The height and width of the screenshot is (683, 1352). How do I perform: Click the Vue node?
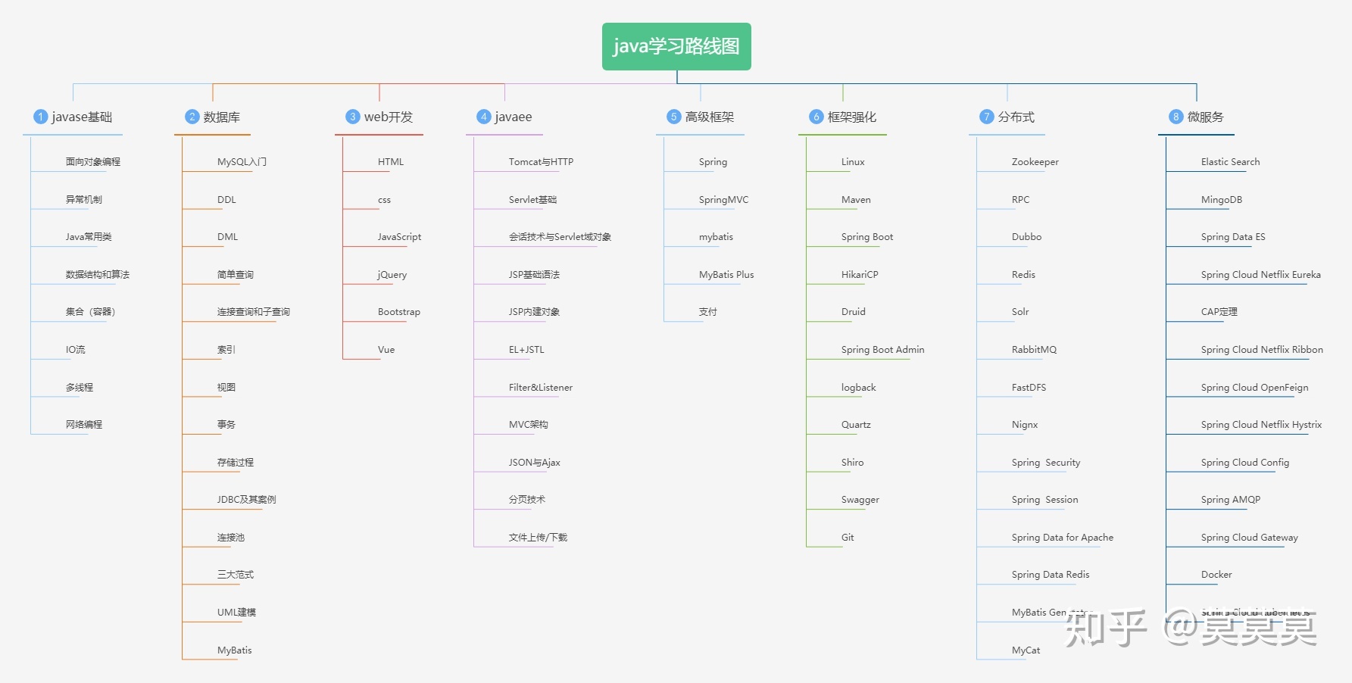tap(386, 350)
